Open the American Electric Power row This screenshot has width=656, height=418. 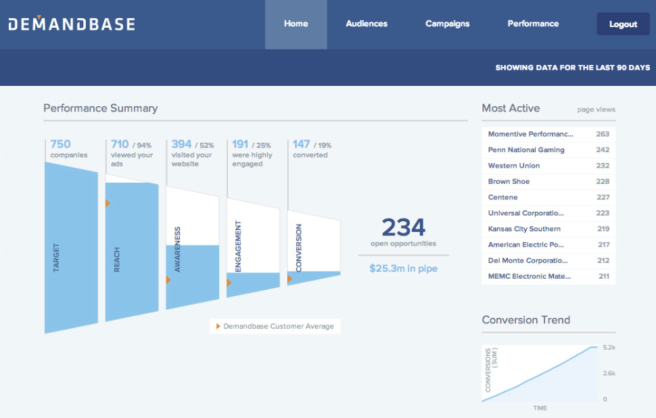[x=548, y=245]
